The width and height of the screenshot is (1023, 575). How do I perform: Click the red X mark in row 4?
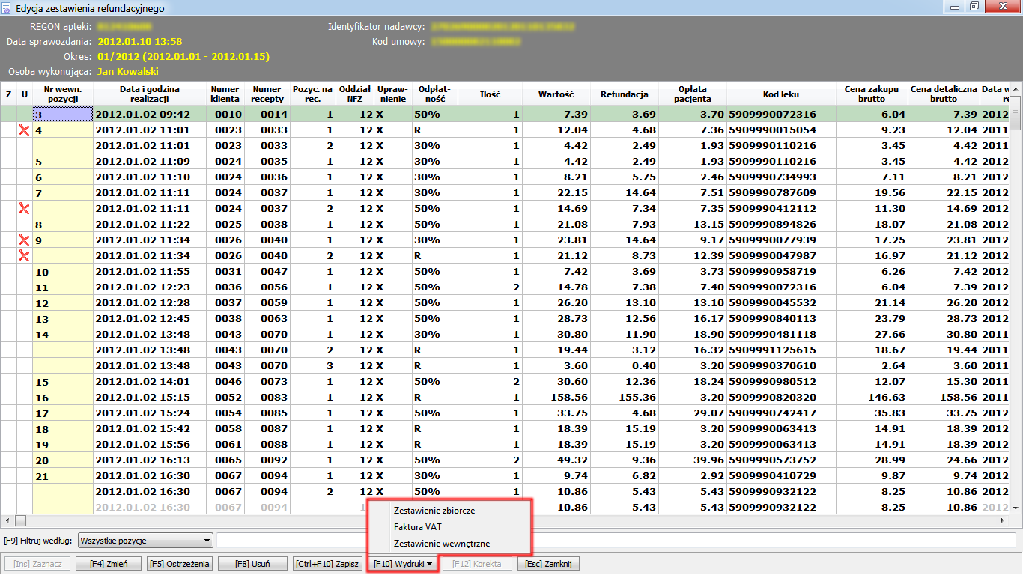coord(24,130)
